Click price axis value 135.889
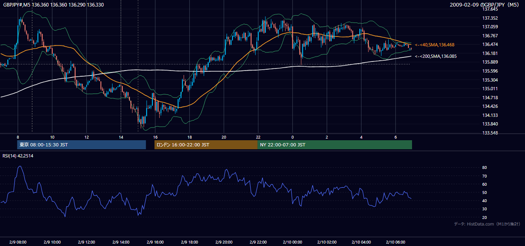 point(490,62)
